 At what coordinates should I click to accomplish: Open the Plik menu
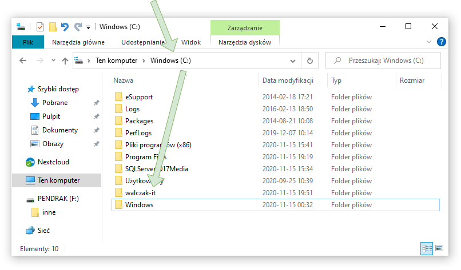tap(28, 42)
